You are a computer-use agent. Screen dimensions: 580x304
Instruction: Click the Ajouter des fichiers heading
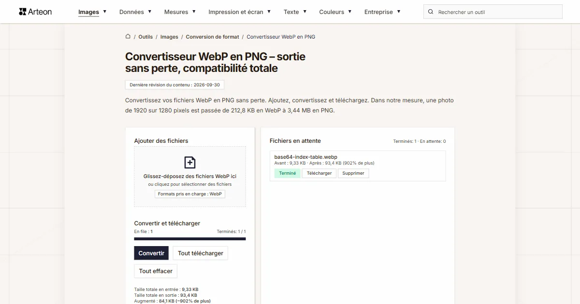[161, 141]
